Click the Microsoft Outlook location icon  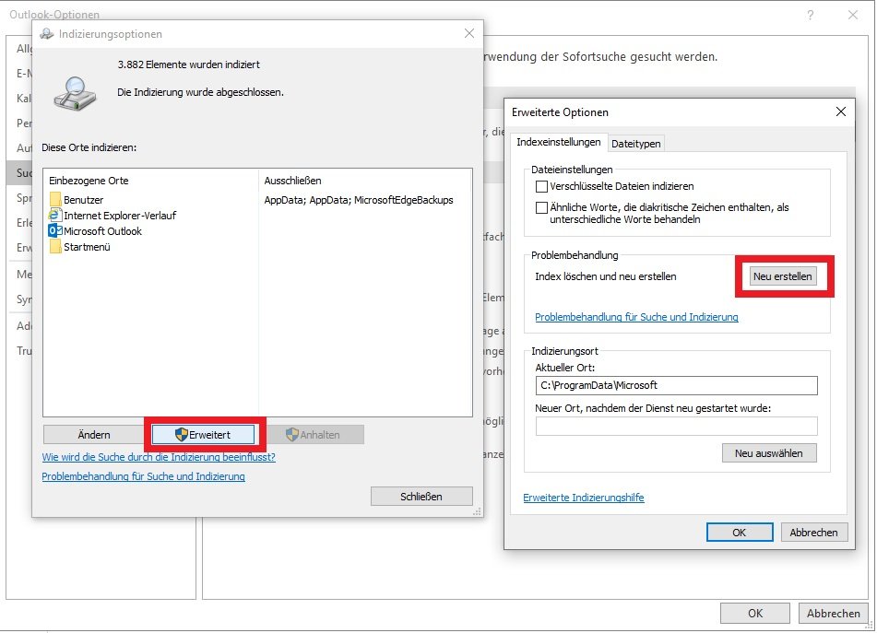tap(55, 230)
